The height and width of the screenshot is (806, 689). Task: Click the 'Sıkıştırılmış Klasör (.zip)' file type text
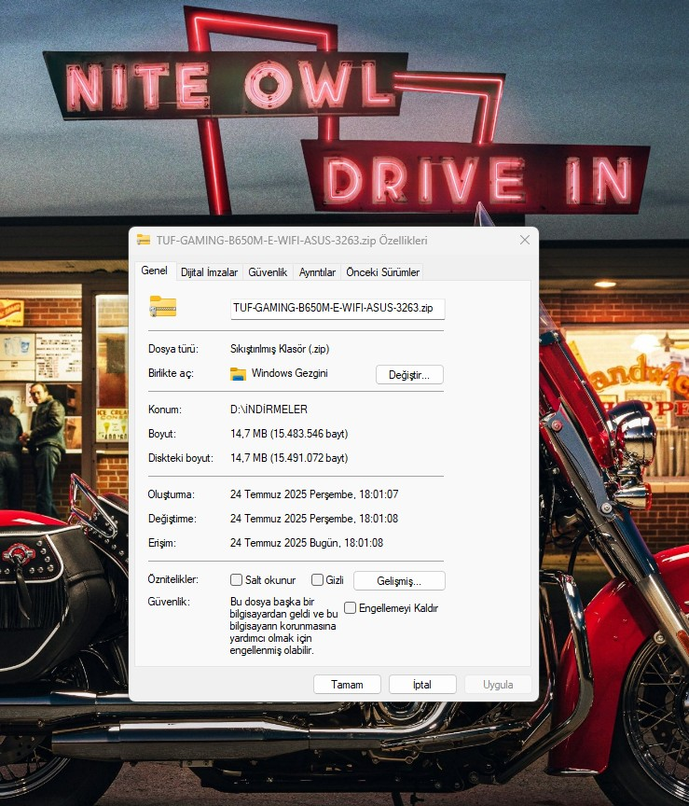pyautogui.click(x=280, y=349)
